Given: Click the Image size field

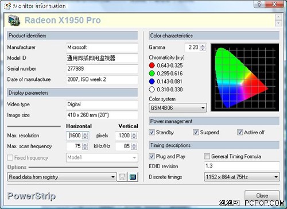Looking at the screenshot, I should (102, 115).
